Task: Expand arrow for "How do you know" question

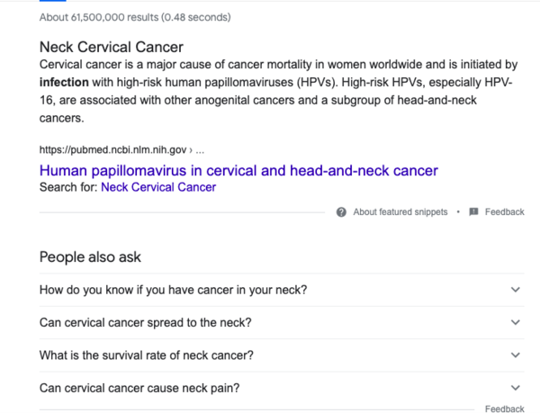Action: 516,290
